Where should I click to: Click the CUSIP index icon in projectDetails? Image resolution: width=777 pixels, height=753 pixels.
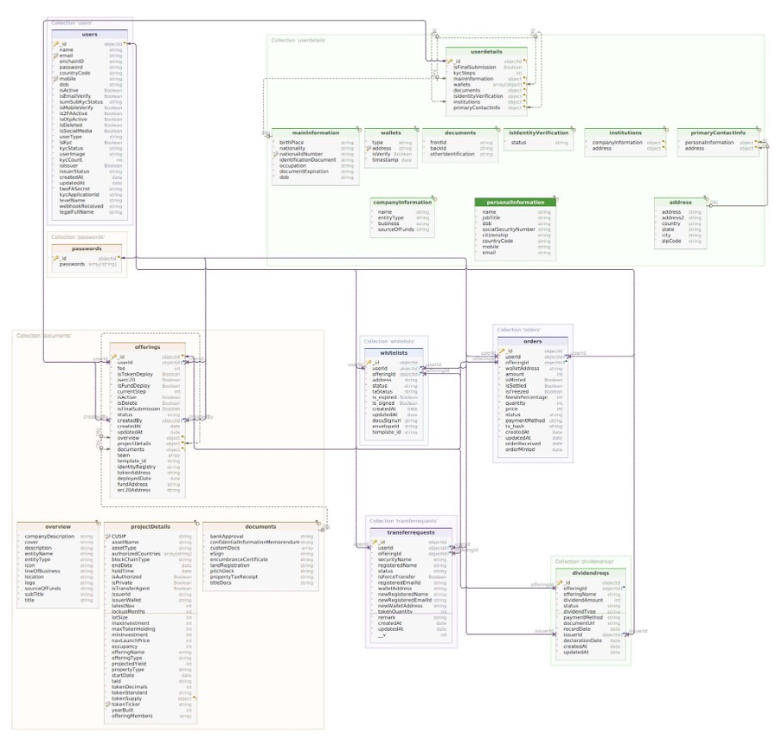107,536
